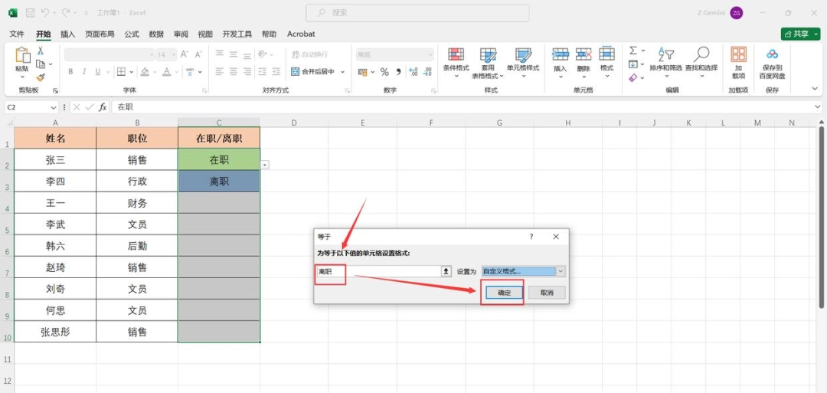Switch to the 页面布局 tab
Image resolution: width=827 pixels, height=393 pixels.
tap(100, 34)
